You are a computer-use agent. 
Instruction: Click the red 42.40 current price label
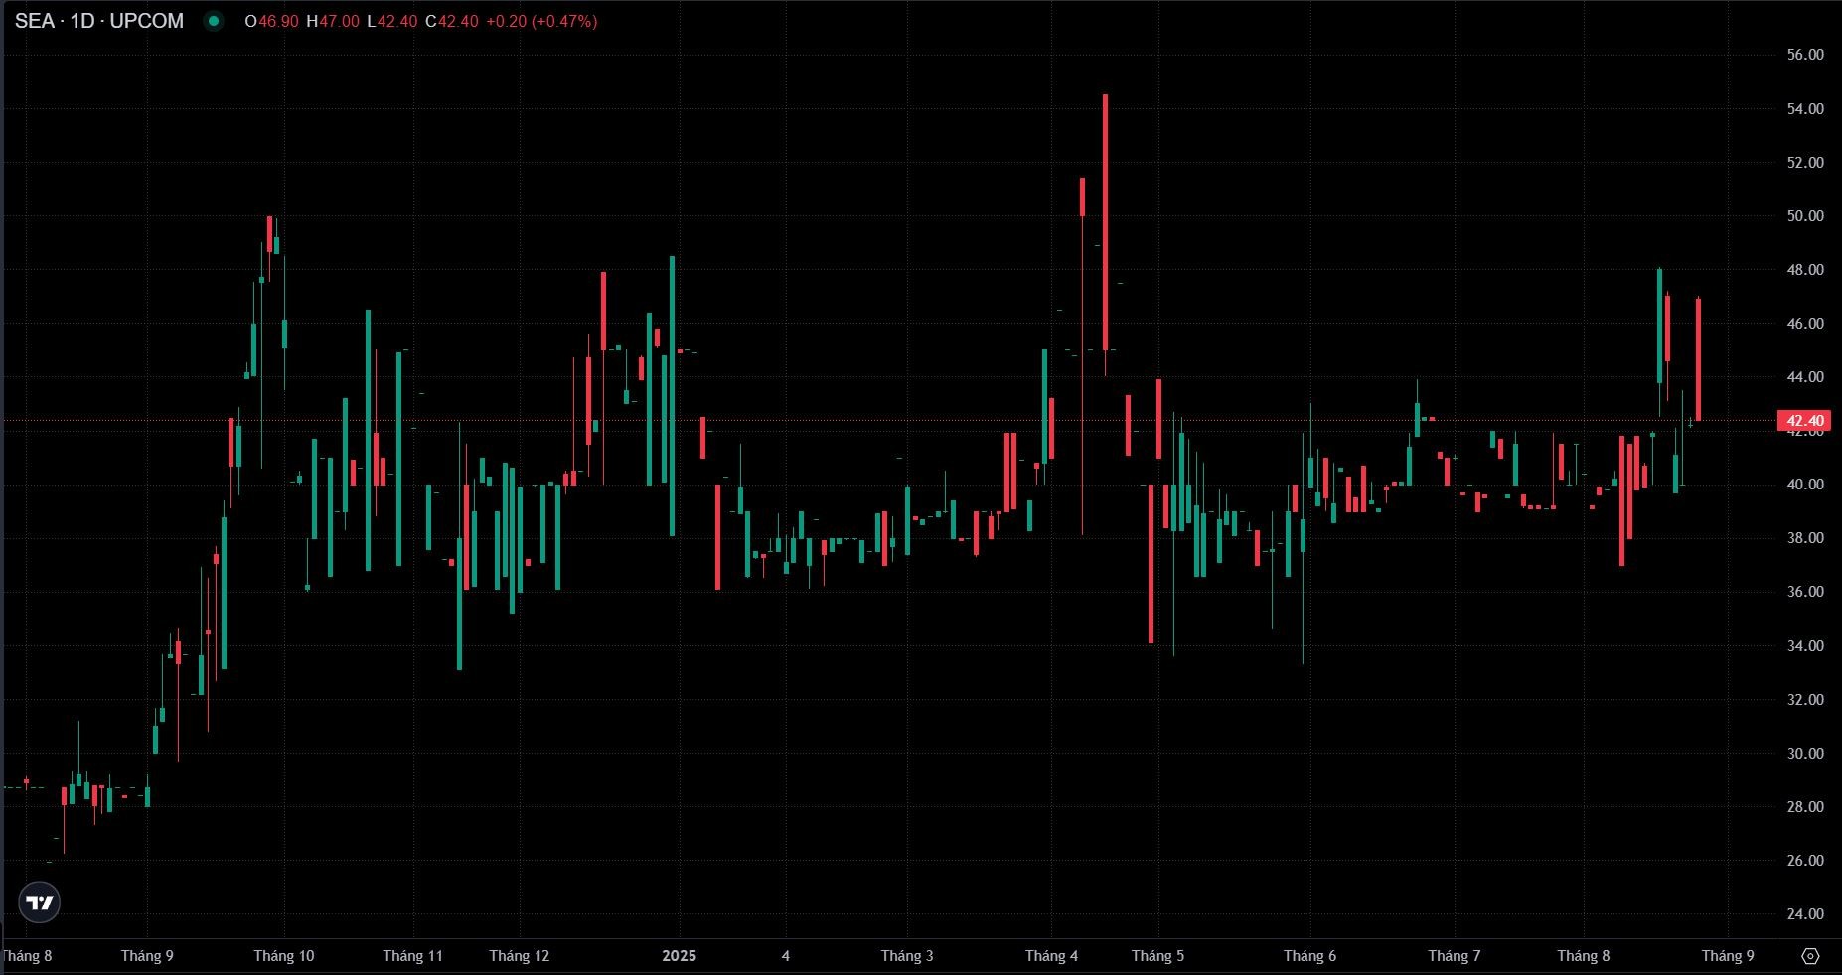pyautogui.click(x=1804, y=421)
